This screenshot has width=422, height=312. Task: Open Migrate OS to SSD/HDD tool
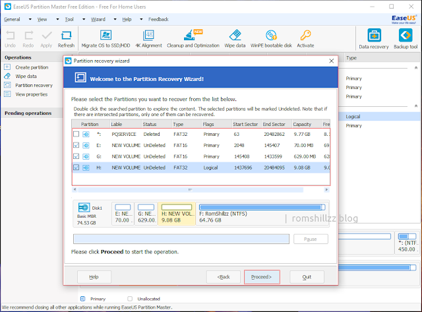[x=105, y=39]
